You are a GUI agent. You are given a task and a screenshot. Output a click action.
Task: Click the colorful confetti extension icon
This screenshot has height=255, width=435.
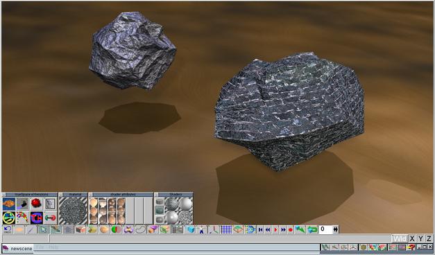click(23, 218)
